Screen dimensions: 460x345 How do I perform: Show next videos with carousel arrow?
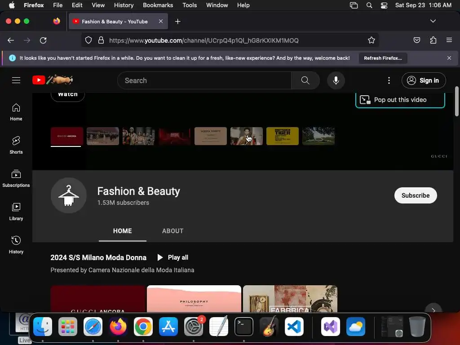click(x=433, y=310)
